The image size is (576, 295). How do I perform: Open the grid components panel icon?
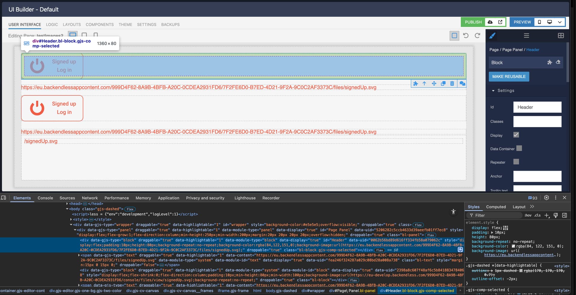(x=561, y=36)
